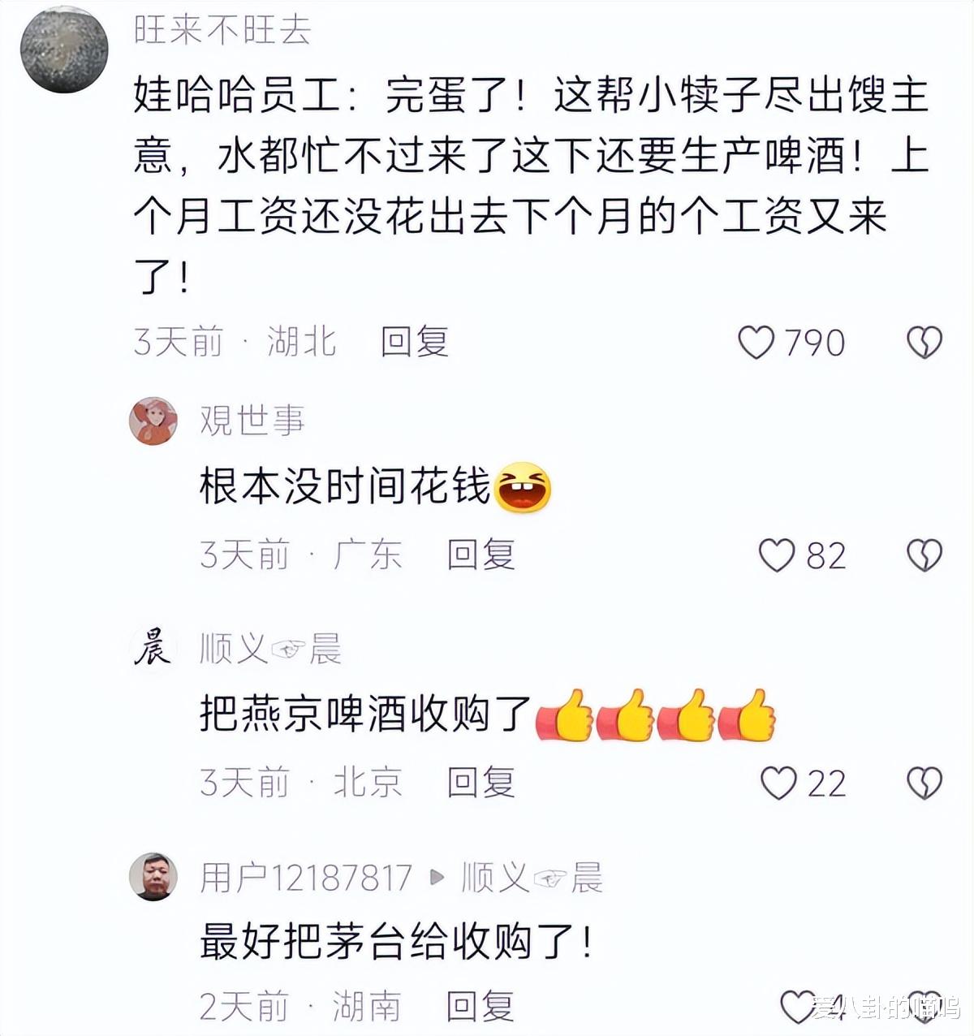Open username 旺来不旺去
The height and width of the screenshot is (1036, 974).
222,29
